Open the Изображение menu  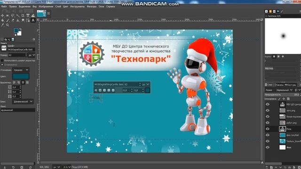[46, 7]
